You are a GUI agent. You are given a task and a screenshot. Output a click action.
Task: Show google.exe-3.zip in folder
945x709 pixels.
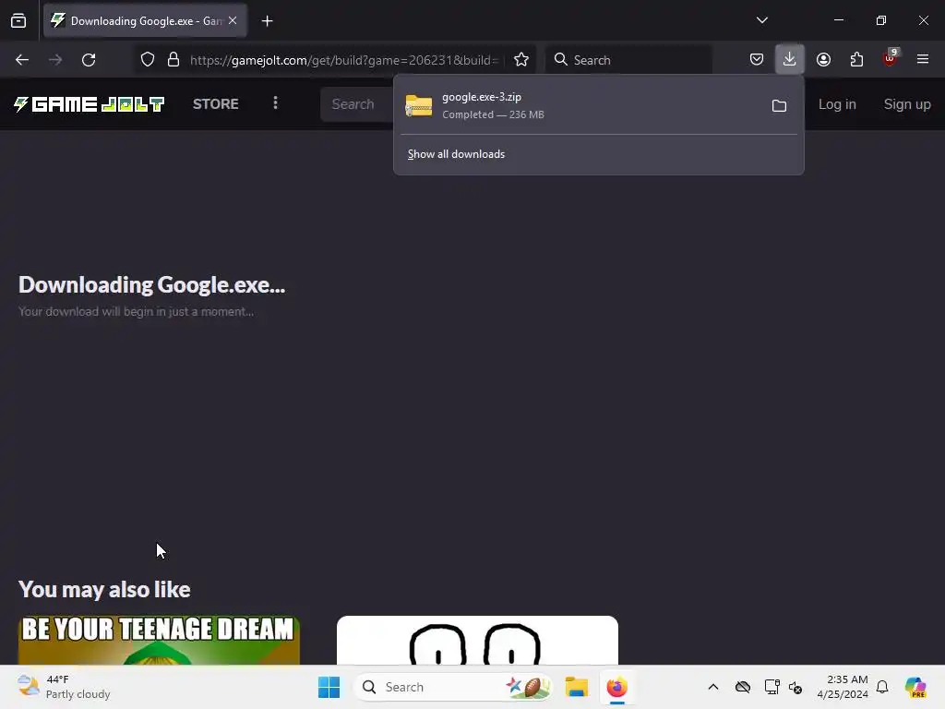pyautogui.click(x=779, y=105)
